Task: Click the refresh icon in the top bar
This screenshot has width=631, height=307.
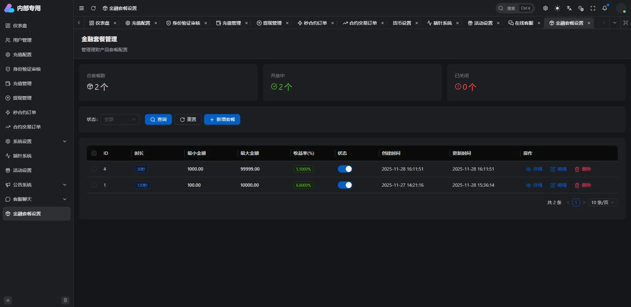Action: point(93,8)
